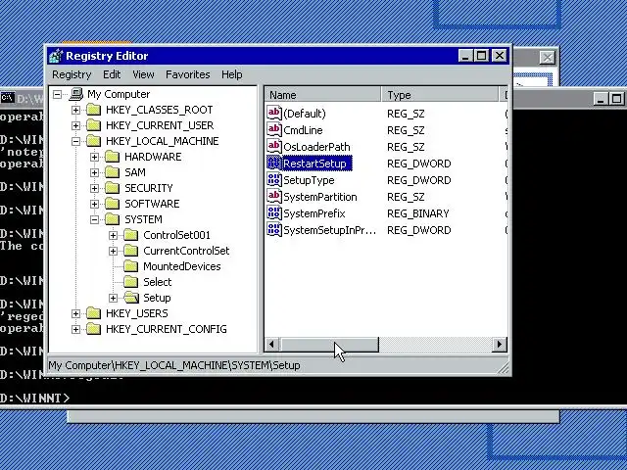Viewport: 627px width, 470px height.
Task: Select the Select key label
Action: click(x=157, y=282)
